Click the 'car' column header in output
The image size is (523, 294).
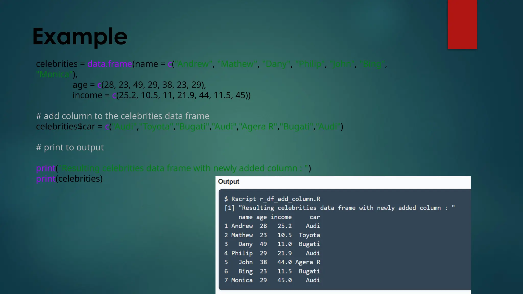coord(315,217)
